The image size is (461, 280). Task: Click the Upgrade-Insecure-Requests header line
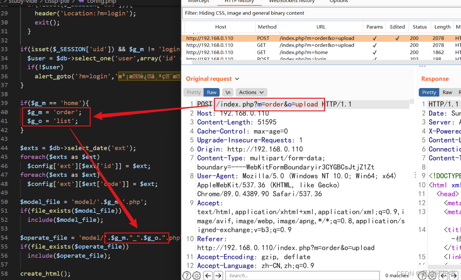coord(250,140)
